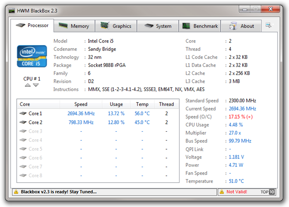Click the Power value 4.71 W
This screenshot has height=207, width=289.
pyautogui.click(x=236, y=165)
